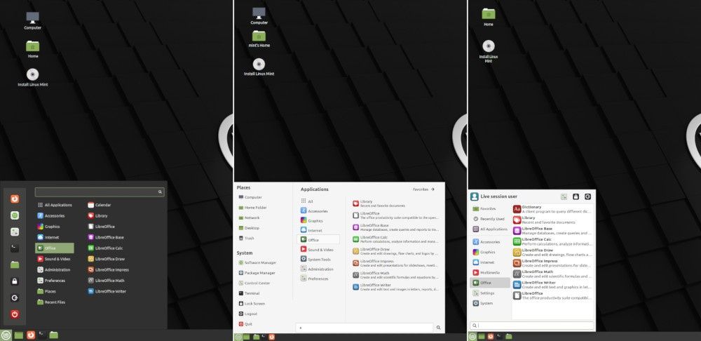Screen dimensions: 701x341
Task: Open terminal icon in dark menu favorites sidebar
Action: pos(15,248)
